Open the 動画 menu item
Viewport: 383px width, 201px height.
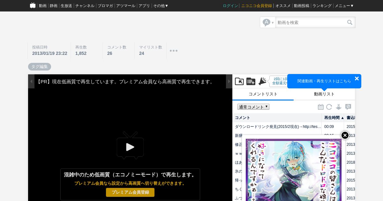[43, 6]
